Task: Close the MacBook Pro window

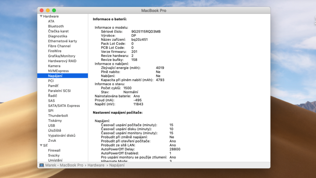Action: point(42,10)
